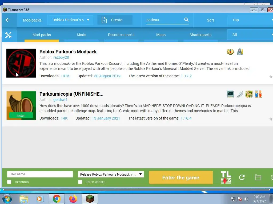Enable the Force update checkbox
The width and height of the screenshot is (273, 204).
click(x=80, y=182)
